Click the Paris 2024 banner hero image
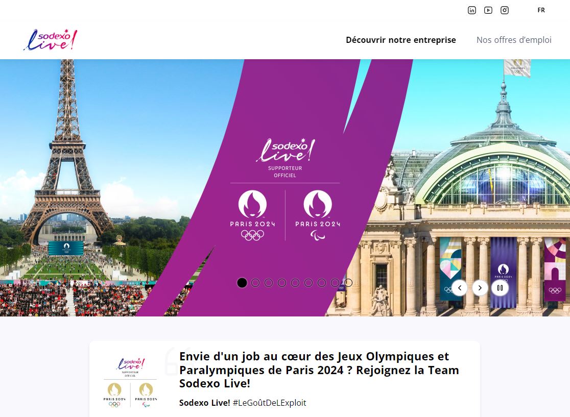570x417 pixels. (x=285, y=188)
